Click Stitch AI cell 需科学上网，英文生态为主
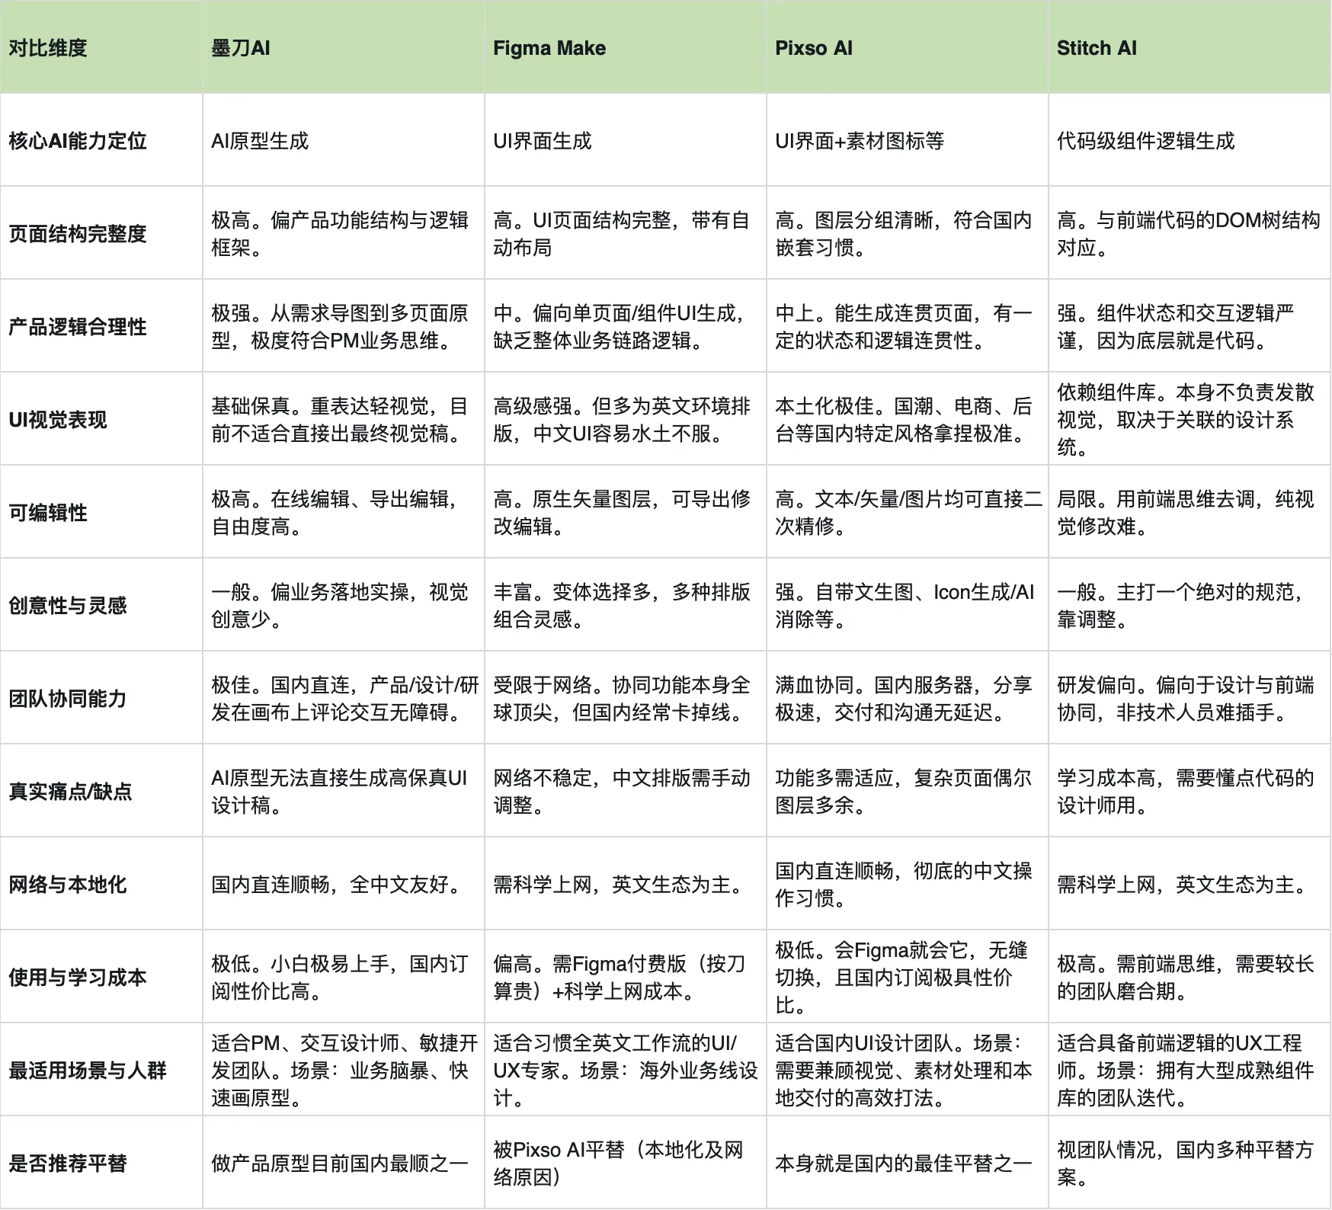 1190,884
